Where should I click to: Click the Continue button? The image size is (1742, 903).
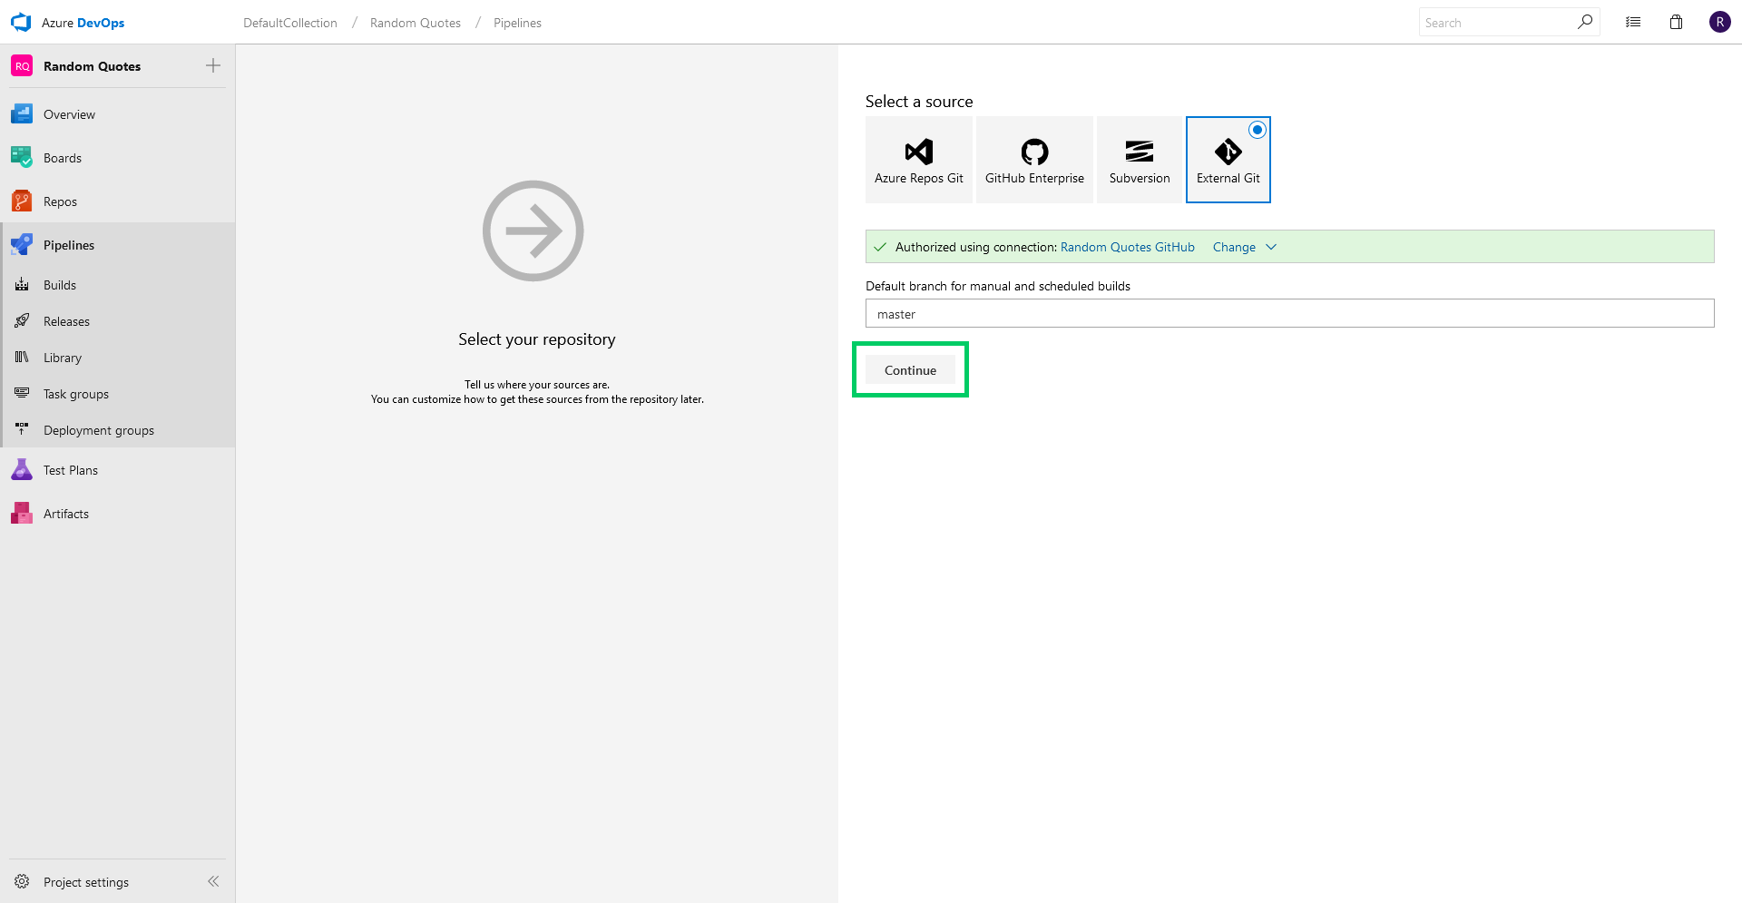(910, 370)
